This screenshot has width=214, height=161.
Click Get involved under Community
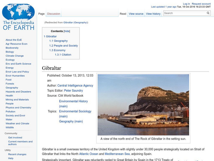(x=15, y=137)
